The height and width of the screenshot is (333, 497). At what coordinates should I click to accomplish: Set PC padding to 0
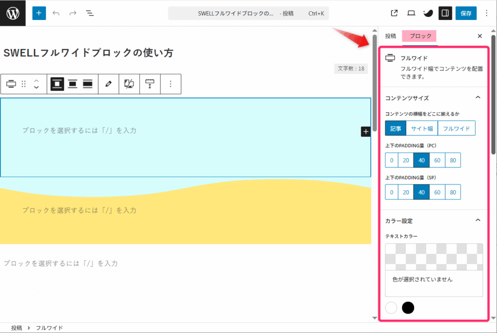click(392, 160)
